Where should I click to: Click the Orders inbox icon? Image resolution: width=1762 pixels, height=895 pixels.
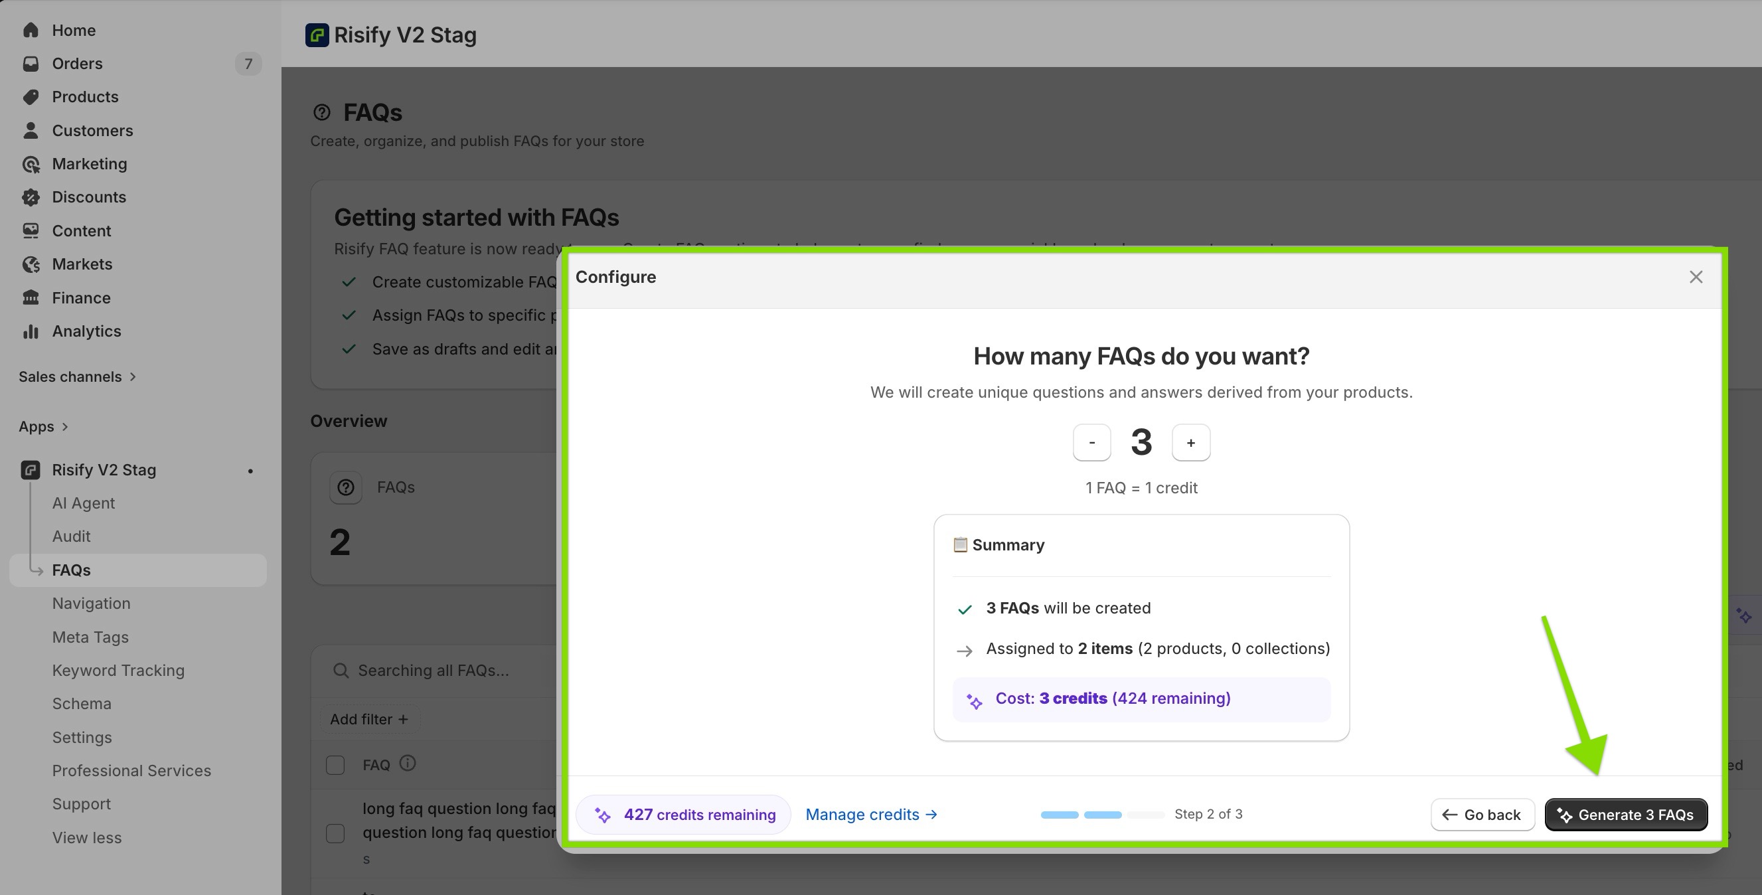point(31,64)
